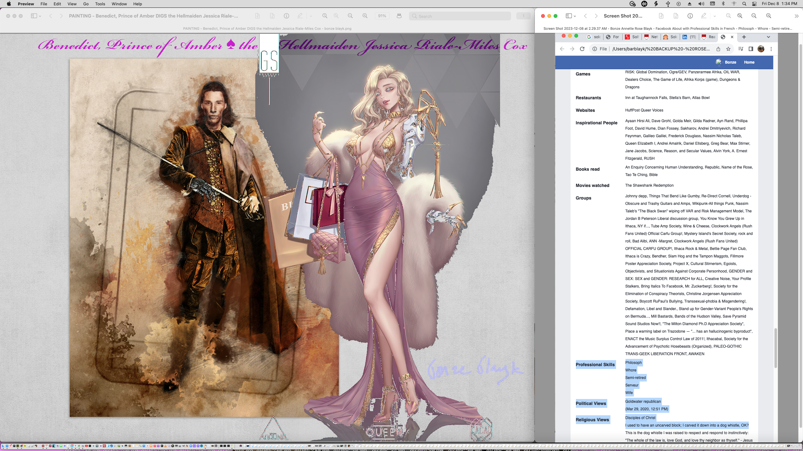
Task: Click 'Goldwater republican' text in the screenshot
Action: coord(643,402)
